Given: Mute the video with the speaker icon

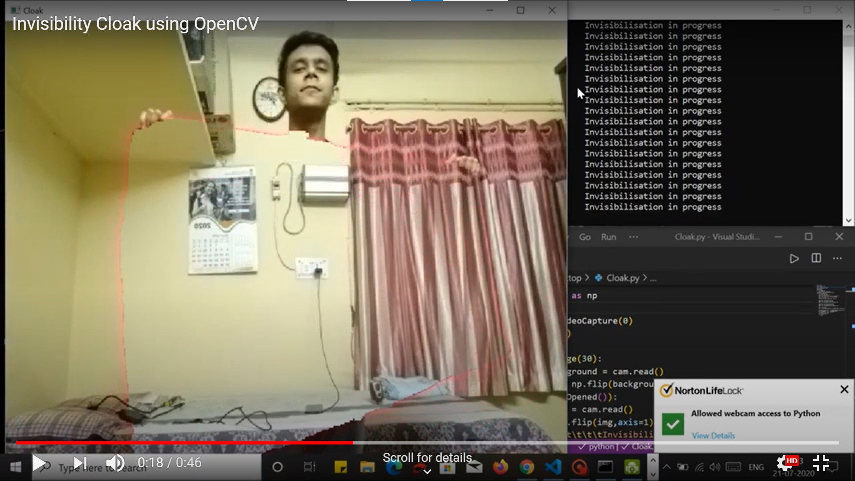Looking at the screenshot, I should click(x=115, y=464).
